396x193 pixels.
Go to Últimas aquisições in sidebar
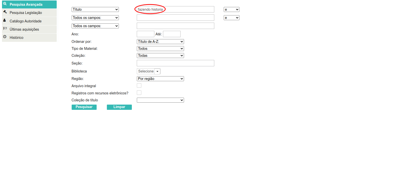click(24, 29)
